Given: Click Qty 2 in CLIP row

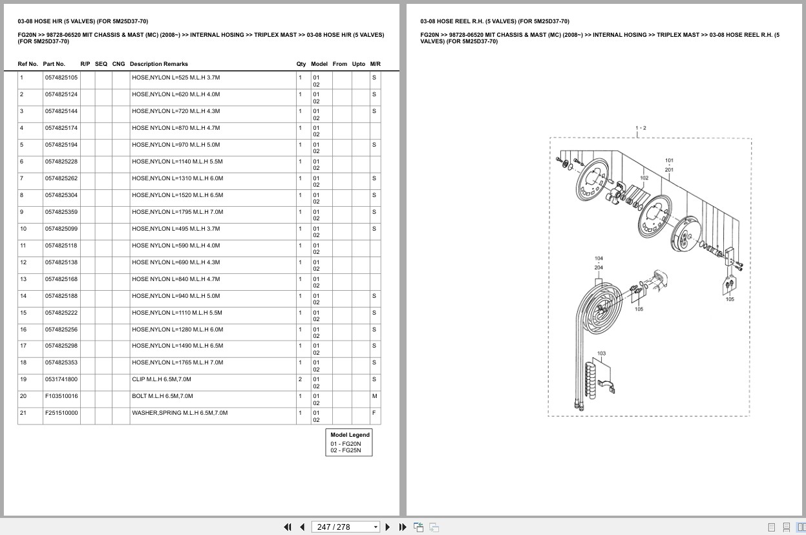Looking at the screenshot, I should pos(300,379).
